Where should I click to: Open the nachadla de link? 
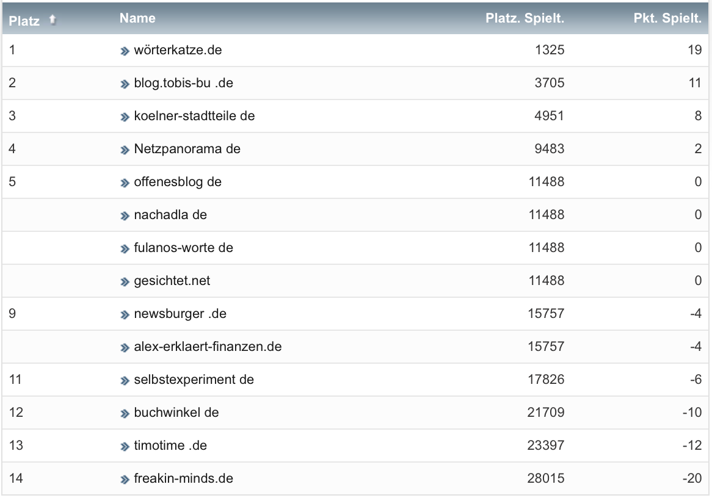click(170, 215)
